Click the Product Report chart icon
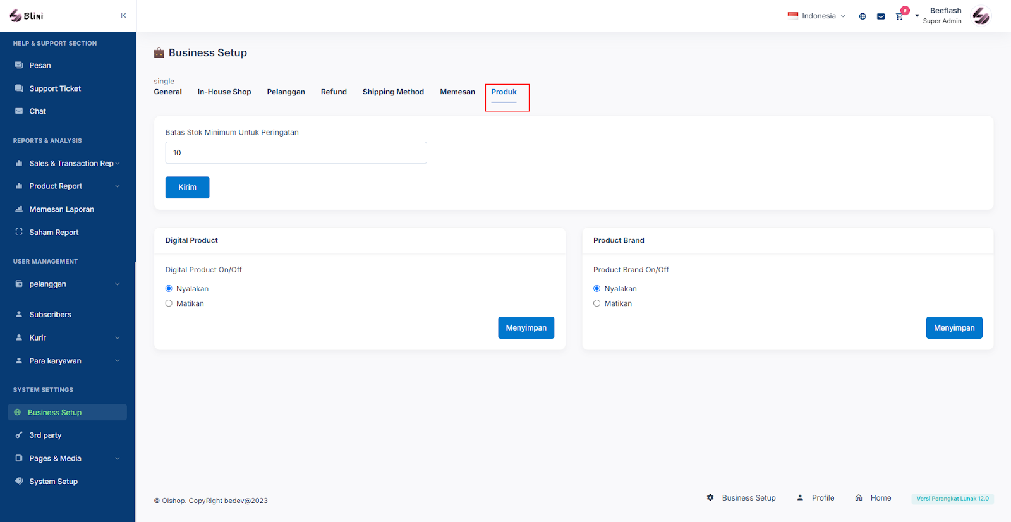 click(x=19, y=186)
